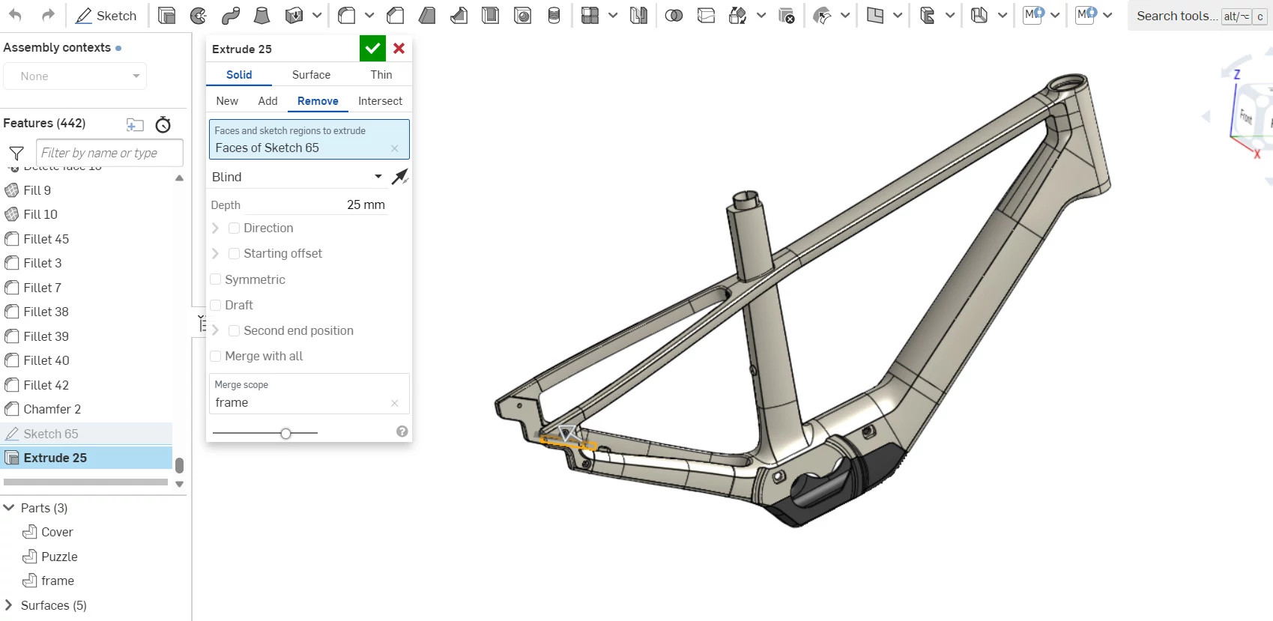Expand the Surfaces (5) list
1273x621 pixels.
pos(9,605)
